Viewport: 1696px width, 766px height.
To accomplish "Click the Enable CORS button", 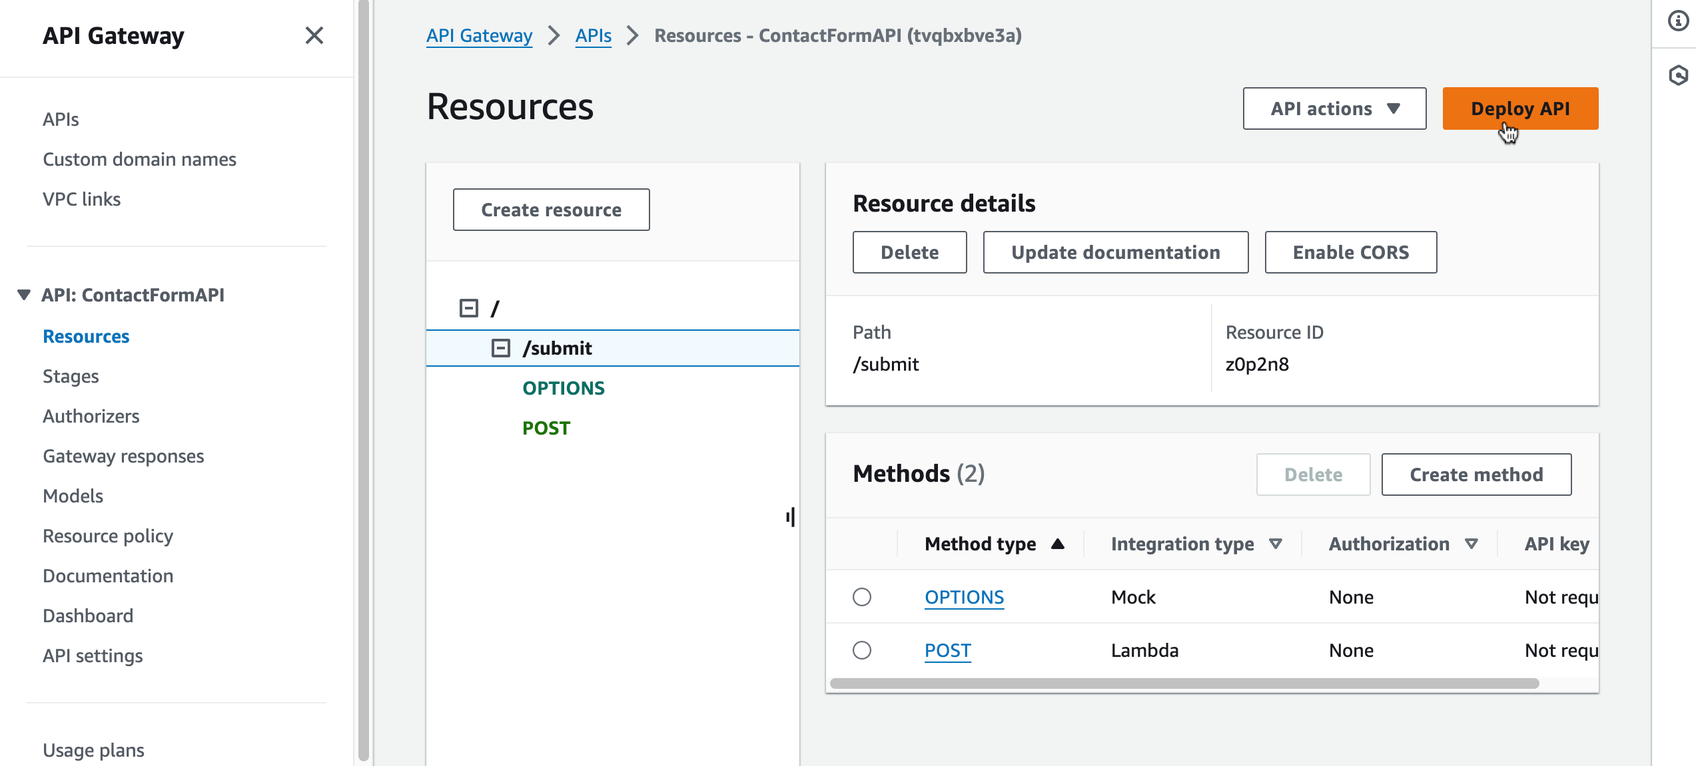I will coord(1350,252).
